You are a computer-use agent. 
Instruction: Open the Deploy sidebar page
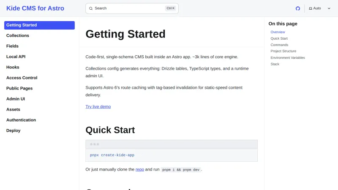(x=13, y=130)
